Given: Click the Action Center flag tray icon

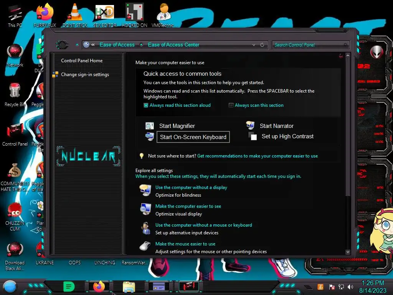Looking at the screenshot, I should (332, 287).
